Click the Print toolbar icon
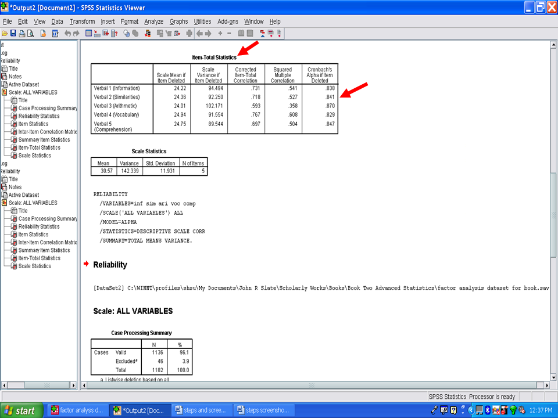Image resolution: width=558 pixels, height=418 pixels. point(22,34)
